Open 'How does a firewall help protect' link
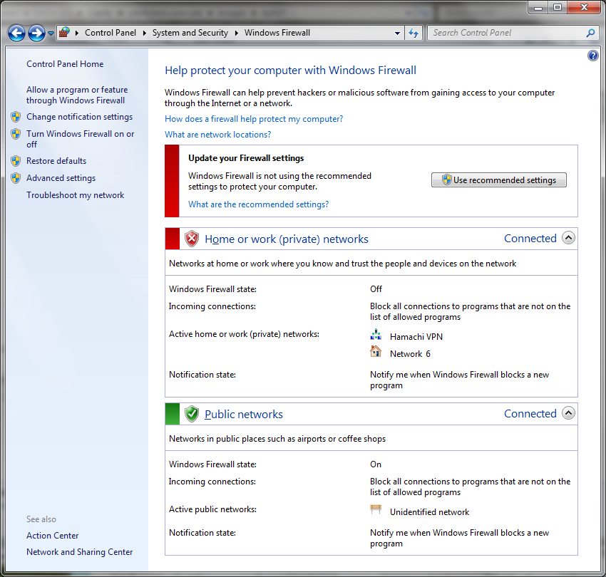Screen dimensions: 606x577 click(x=254, y=119)
